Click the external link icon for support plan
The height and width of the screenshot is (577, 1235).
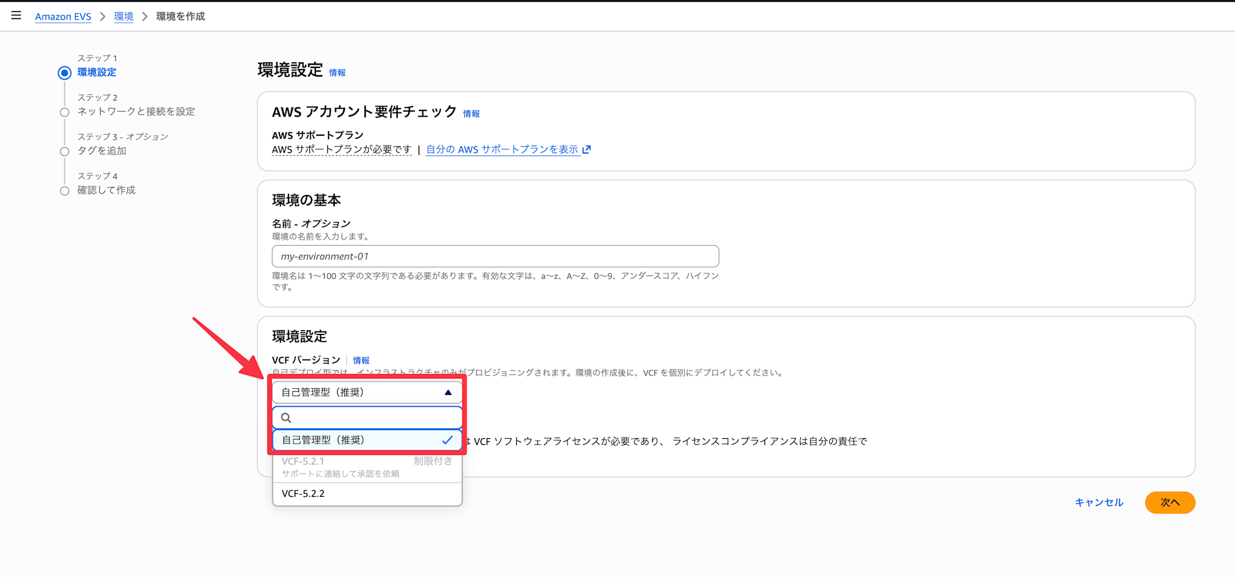587,149
